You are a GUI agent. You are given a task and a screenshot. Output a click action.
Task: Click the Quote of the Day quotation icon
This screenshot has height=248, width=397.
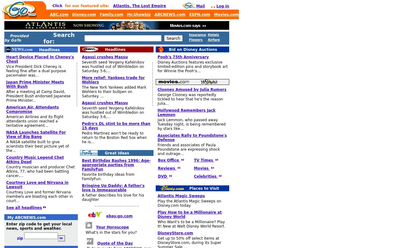(x=90, y=241)
